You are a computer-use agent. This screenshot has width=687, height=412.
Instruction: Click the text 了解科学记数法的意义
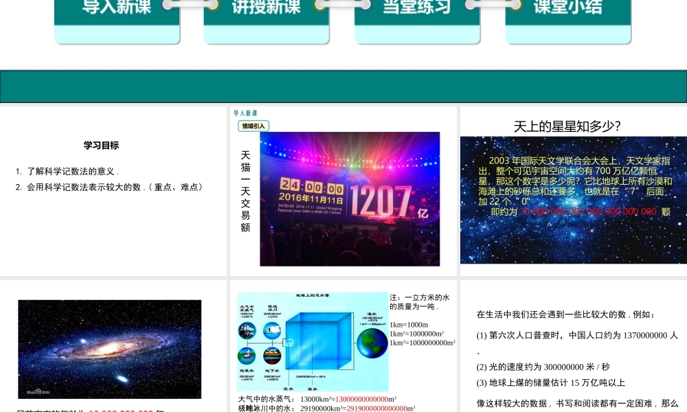[x=71, y=171]
